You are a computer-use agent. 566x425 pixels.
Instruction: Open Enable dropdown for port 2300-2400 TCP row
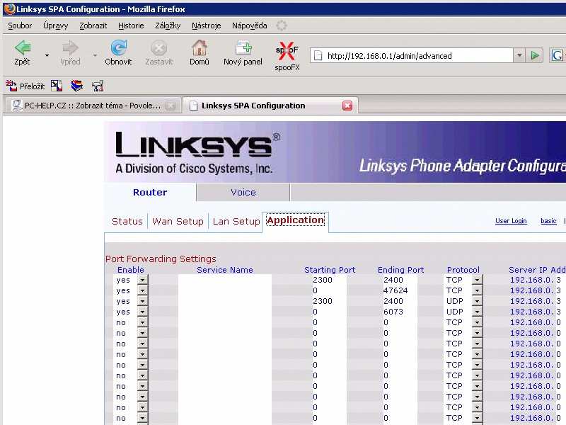click(x=142, y=280)
